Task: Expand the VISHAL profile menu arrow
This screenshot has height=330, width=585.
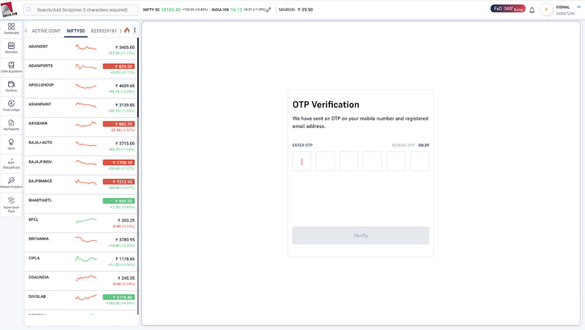Action: 579,7
